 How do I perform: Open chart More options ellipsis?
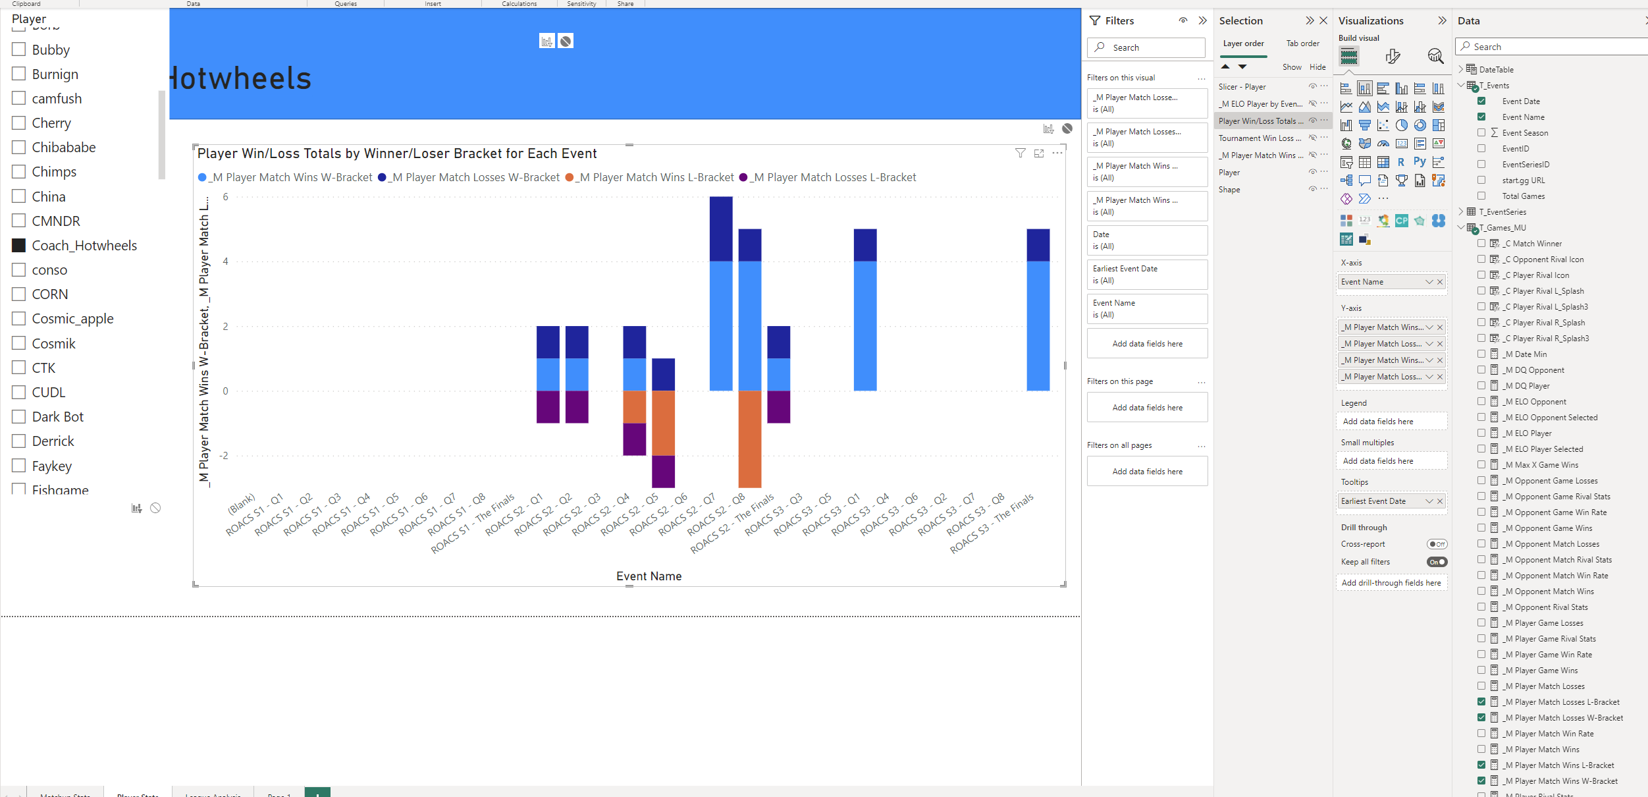click(1057, 153)
